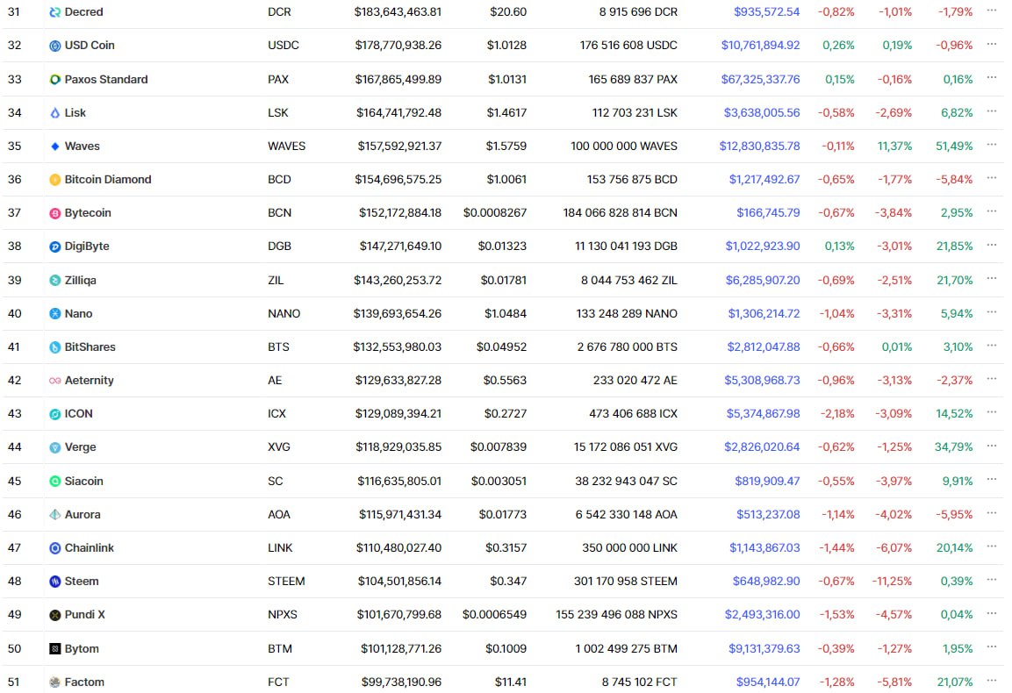The height and width of the screenshot is (693, 1012).
Task: Open the three-dot menu for Decred row
Action: point(991,11)
